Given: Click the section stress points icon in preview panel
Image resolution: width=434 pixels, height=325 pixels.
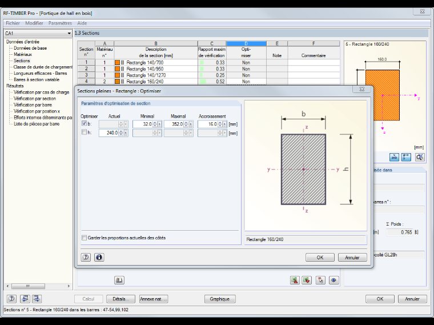Looking at the screenshot, I should (x=394, y=157).
